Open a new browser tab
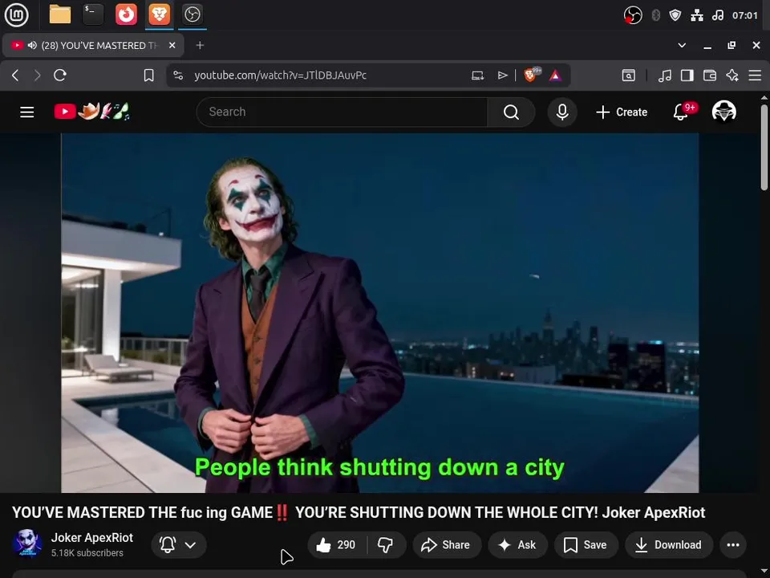Viewport: 770px width, 578px height. click(200, 45)
